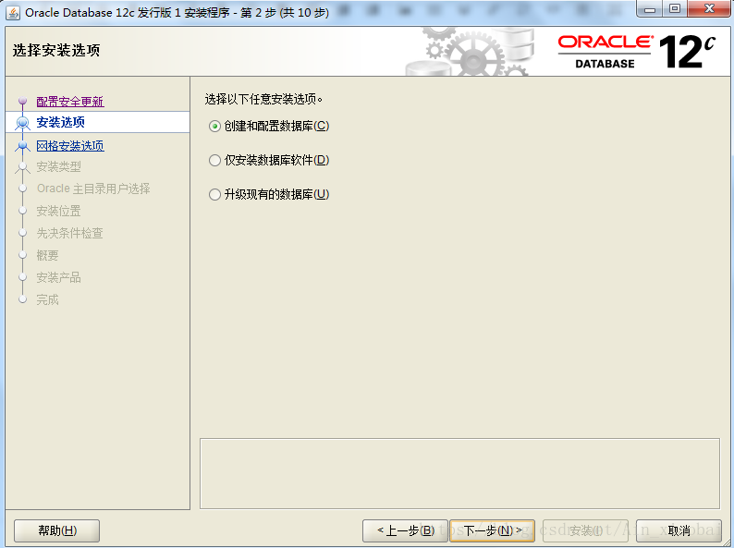Click the 帮助(H) button
This screenshot has height=548, width=734.
coord(56,530)
